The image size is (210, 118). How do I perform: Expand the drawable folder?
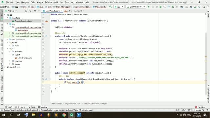(x=10, y=52)
